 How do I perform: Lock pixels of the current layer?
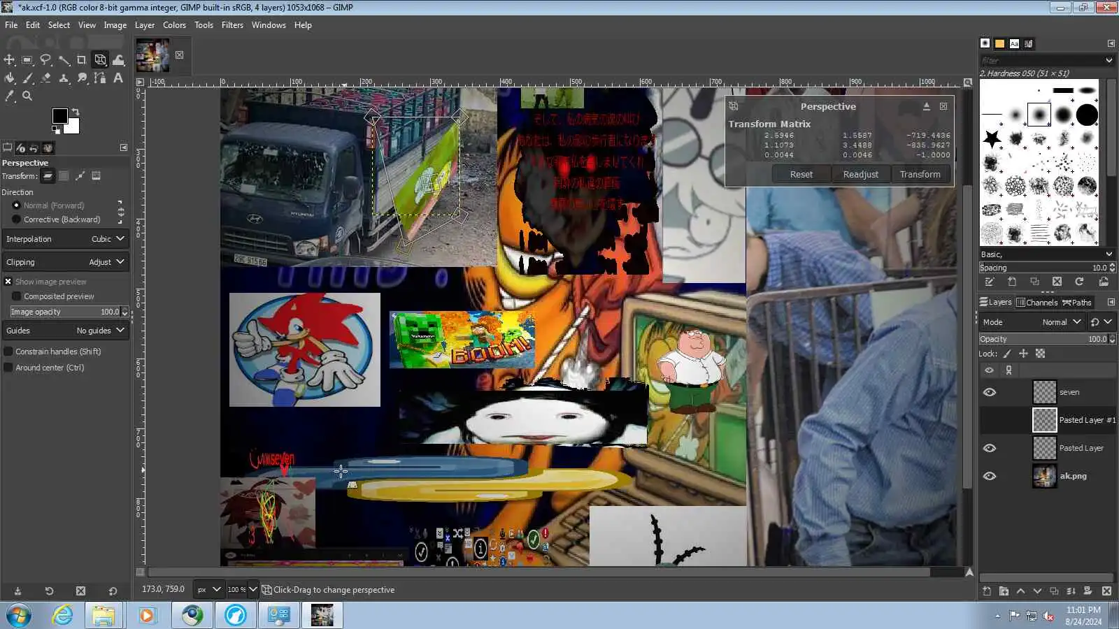1007,354
